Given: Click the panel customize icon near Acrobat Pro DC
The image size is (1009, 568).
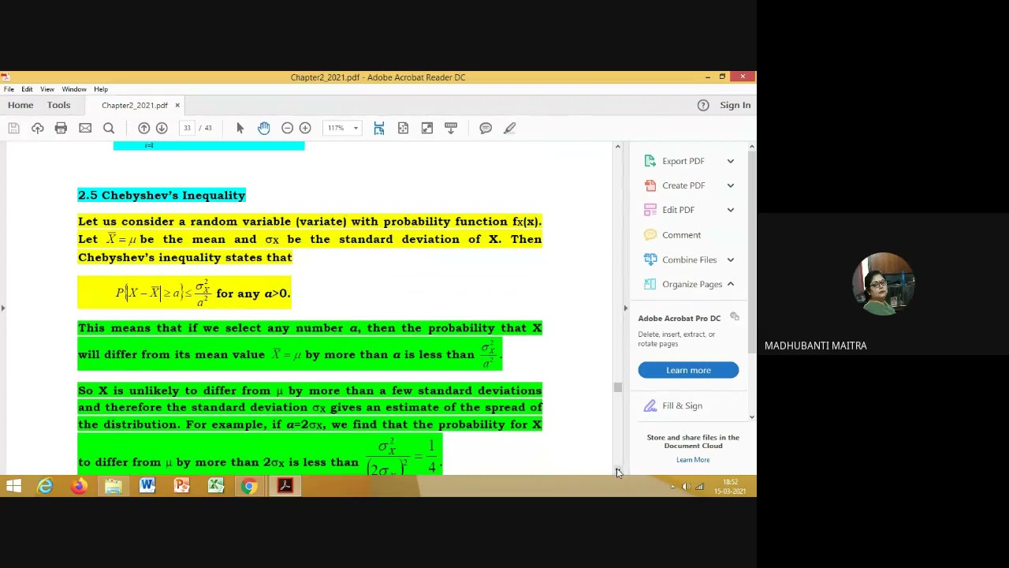Looking at the screenshot, I should (734, 316).
